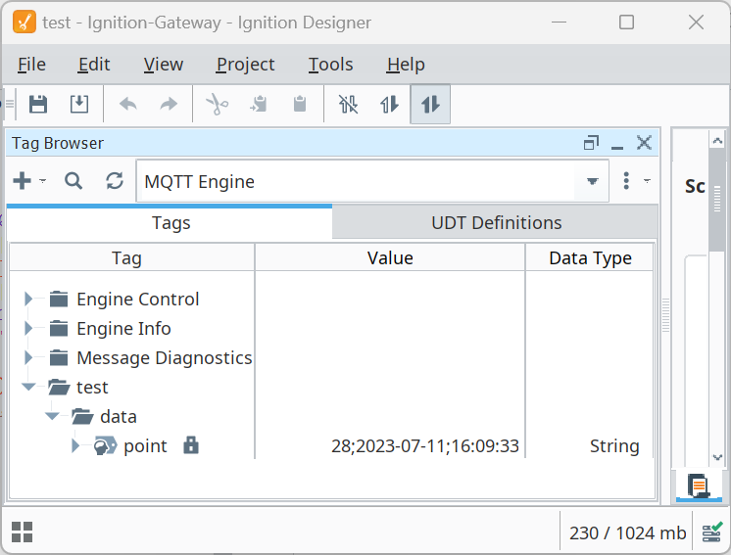This screenshot has height=555, width=731.
Task: Open the Tools menu
Action: [330, 65]
